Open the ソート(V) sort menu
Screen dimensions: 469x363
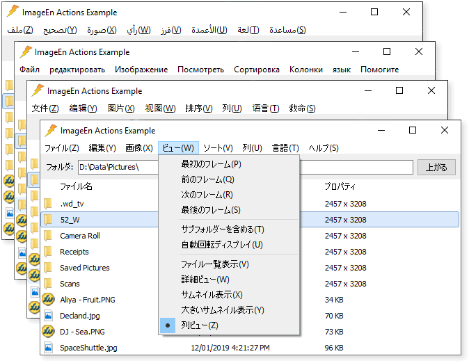tap(218, 148)
